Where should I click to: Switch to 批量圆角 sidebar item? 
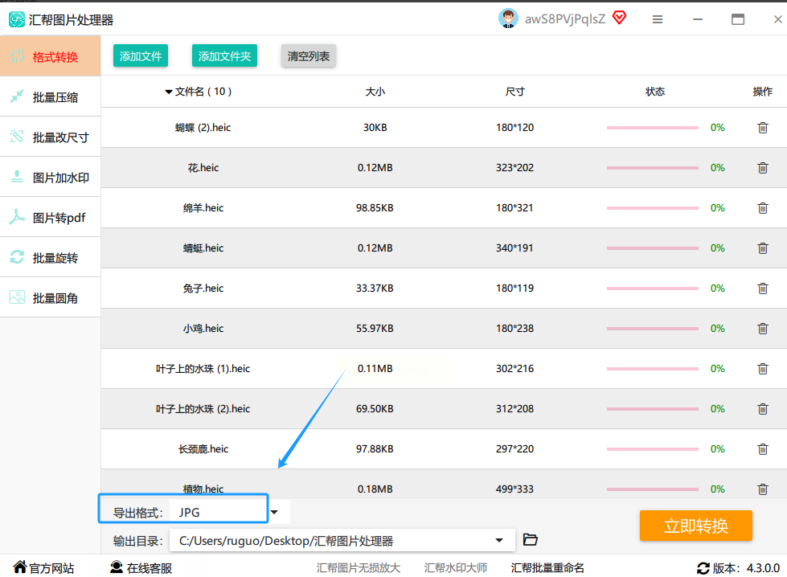[x=50, y=297]
